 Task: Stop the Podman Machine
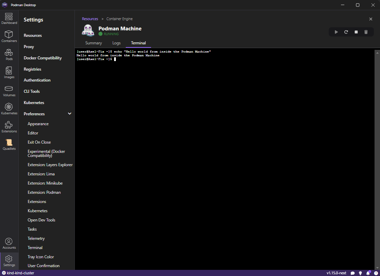356,32
